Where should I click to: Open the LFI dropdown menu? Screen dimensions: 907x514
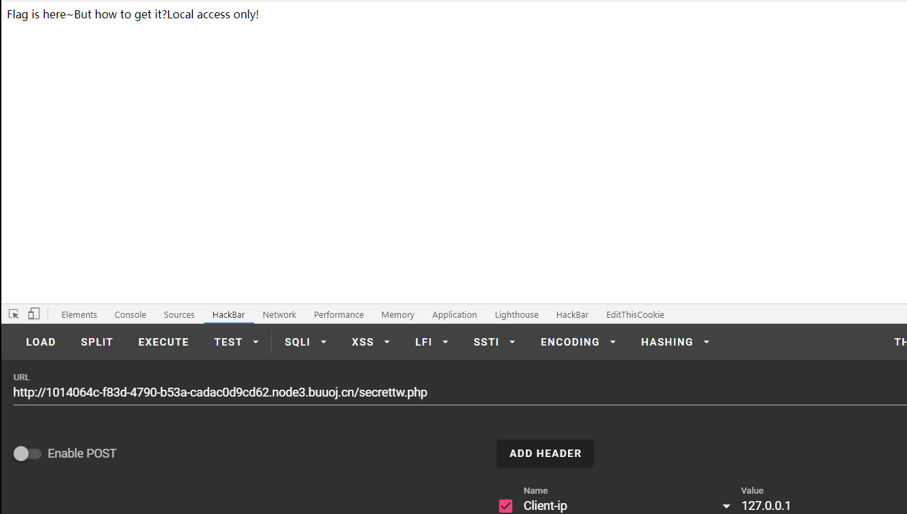point(431,342)
